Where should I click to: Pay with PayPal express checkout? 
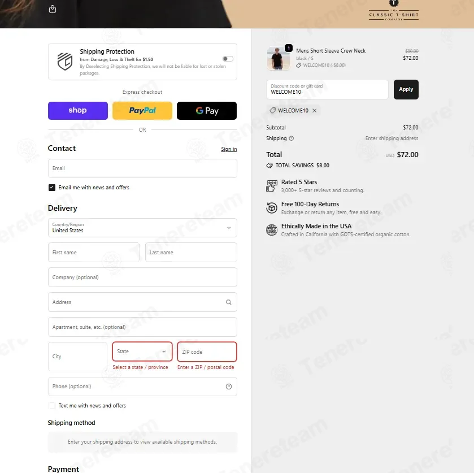coord(142,111)
